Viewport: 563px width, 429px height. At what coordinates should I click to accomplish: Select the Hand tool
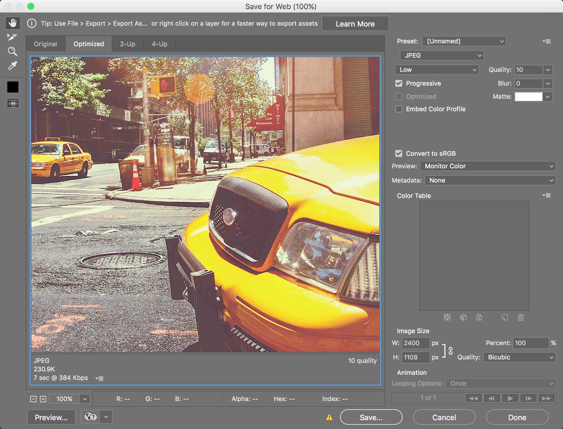pyautogui.click(x=13, y=23)
